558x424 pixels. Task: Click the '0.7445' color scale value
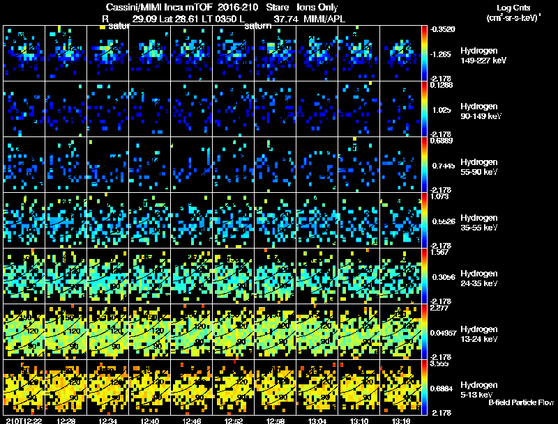tap(442, 166)
